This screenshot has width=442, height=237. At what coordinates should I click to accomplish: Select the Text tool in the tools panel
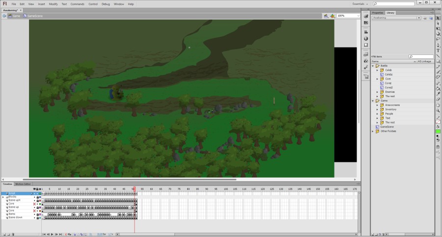pyautogui.click(x=438, y=51)
